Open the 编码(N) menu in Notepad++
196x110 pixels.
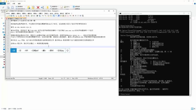[x=30, y=13]
